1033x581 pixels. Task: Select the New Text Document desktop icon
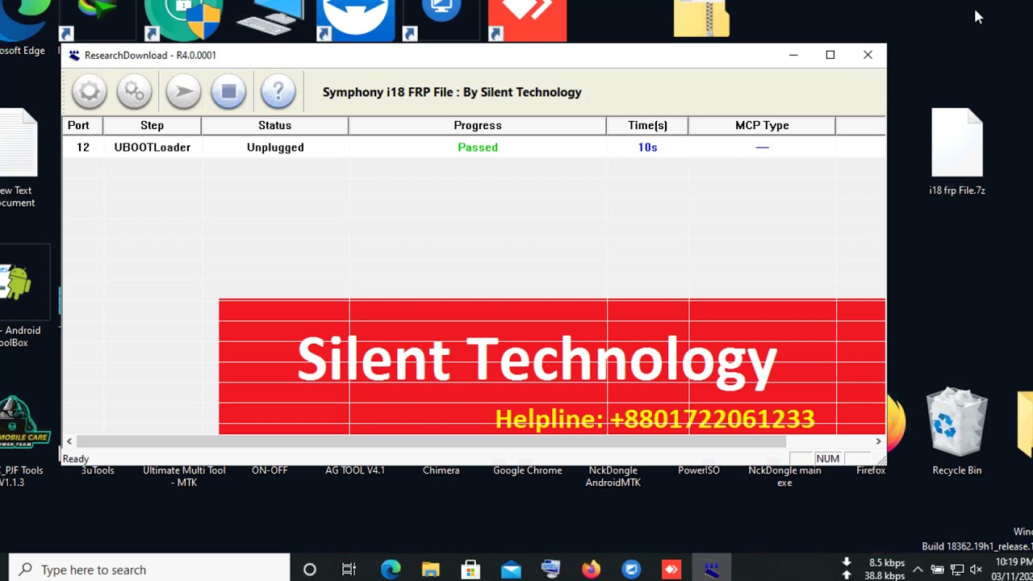click(x=18, y=158)
